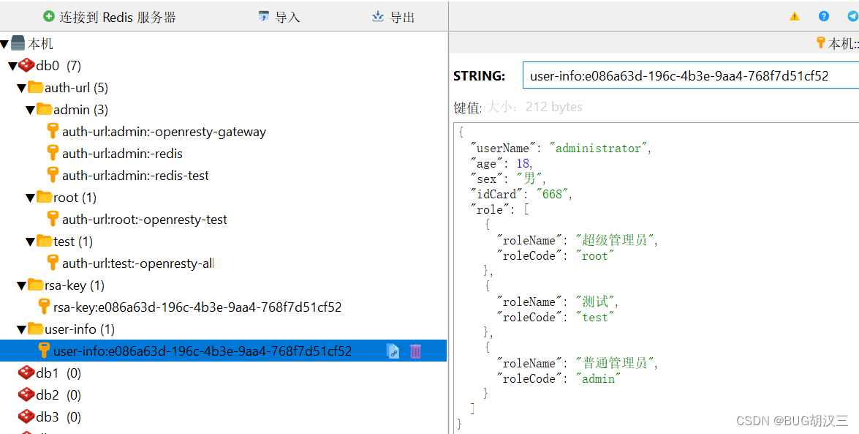
Task: Click "administrator" value in JSON
Action: [599, 148]
